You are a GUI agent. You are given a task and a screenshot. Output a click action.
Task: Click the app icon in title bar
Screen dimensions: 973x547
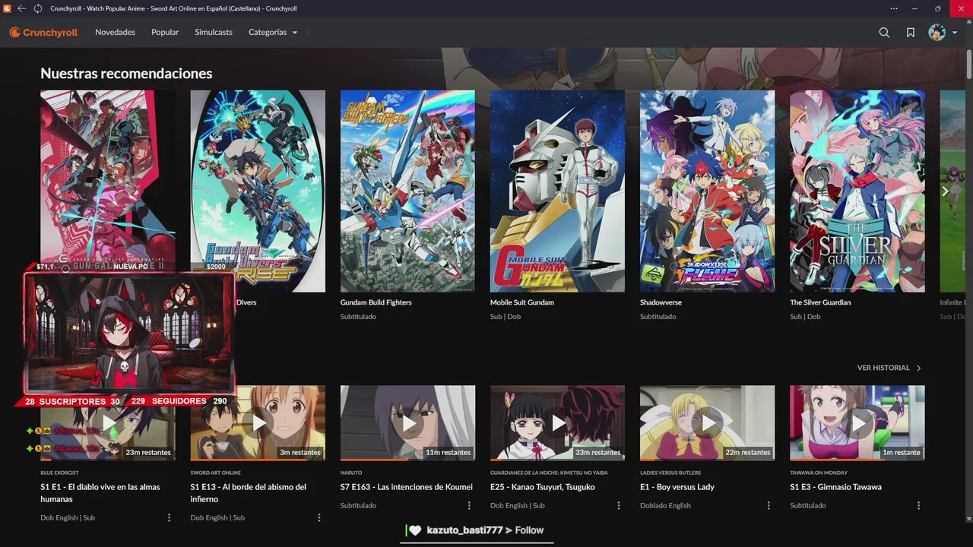pos(7,8)
